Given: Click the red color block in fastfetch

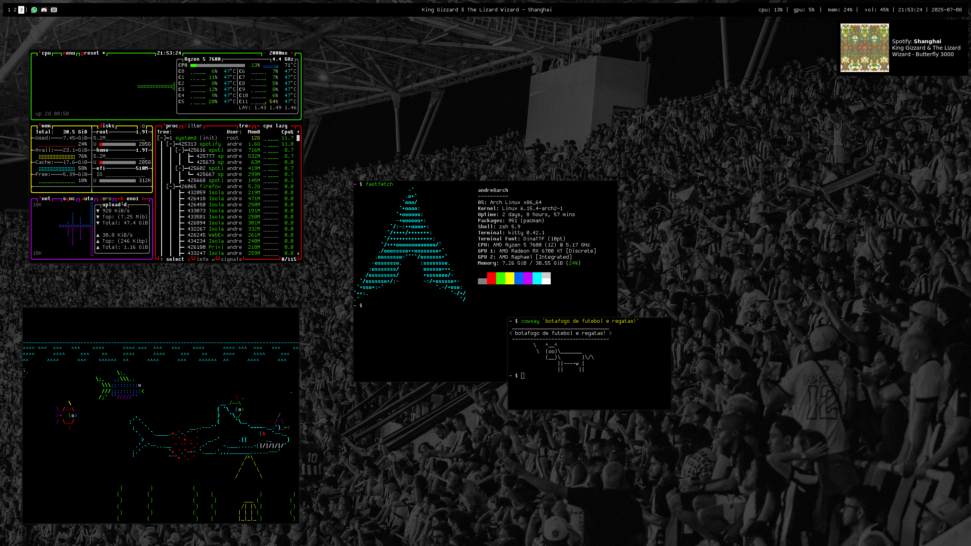Looking at the screenshot, I should (492, 278).
